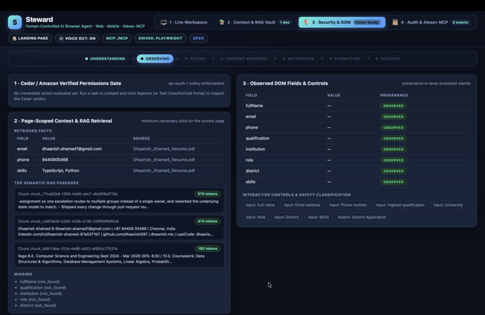Open the RAG chunk starting with -assignment
The image size is (485, 315).
coord(119,200)
